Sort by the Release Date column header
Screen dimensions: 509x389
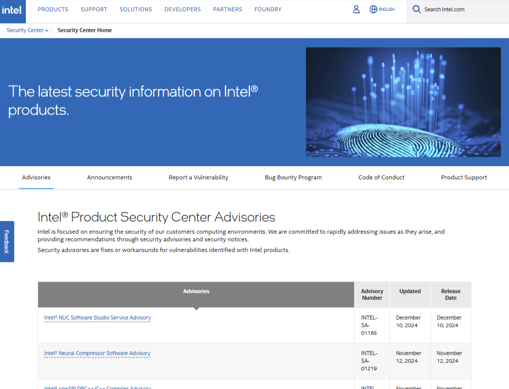[451, 295]
